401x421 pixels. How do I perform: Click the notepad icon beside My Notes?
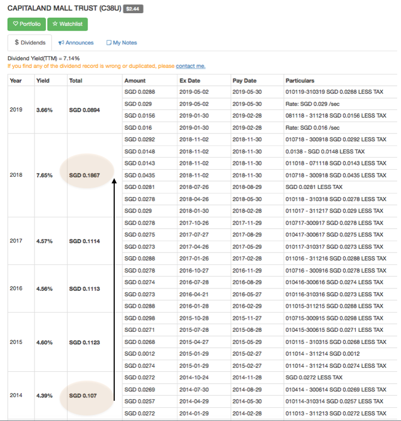pos(109,43)
